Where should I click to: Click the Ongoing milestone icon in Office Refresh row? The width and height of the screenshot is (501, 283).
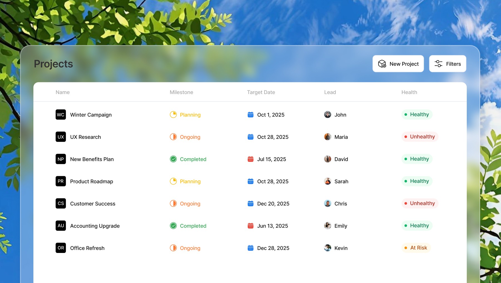[x=173, y=248]
